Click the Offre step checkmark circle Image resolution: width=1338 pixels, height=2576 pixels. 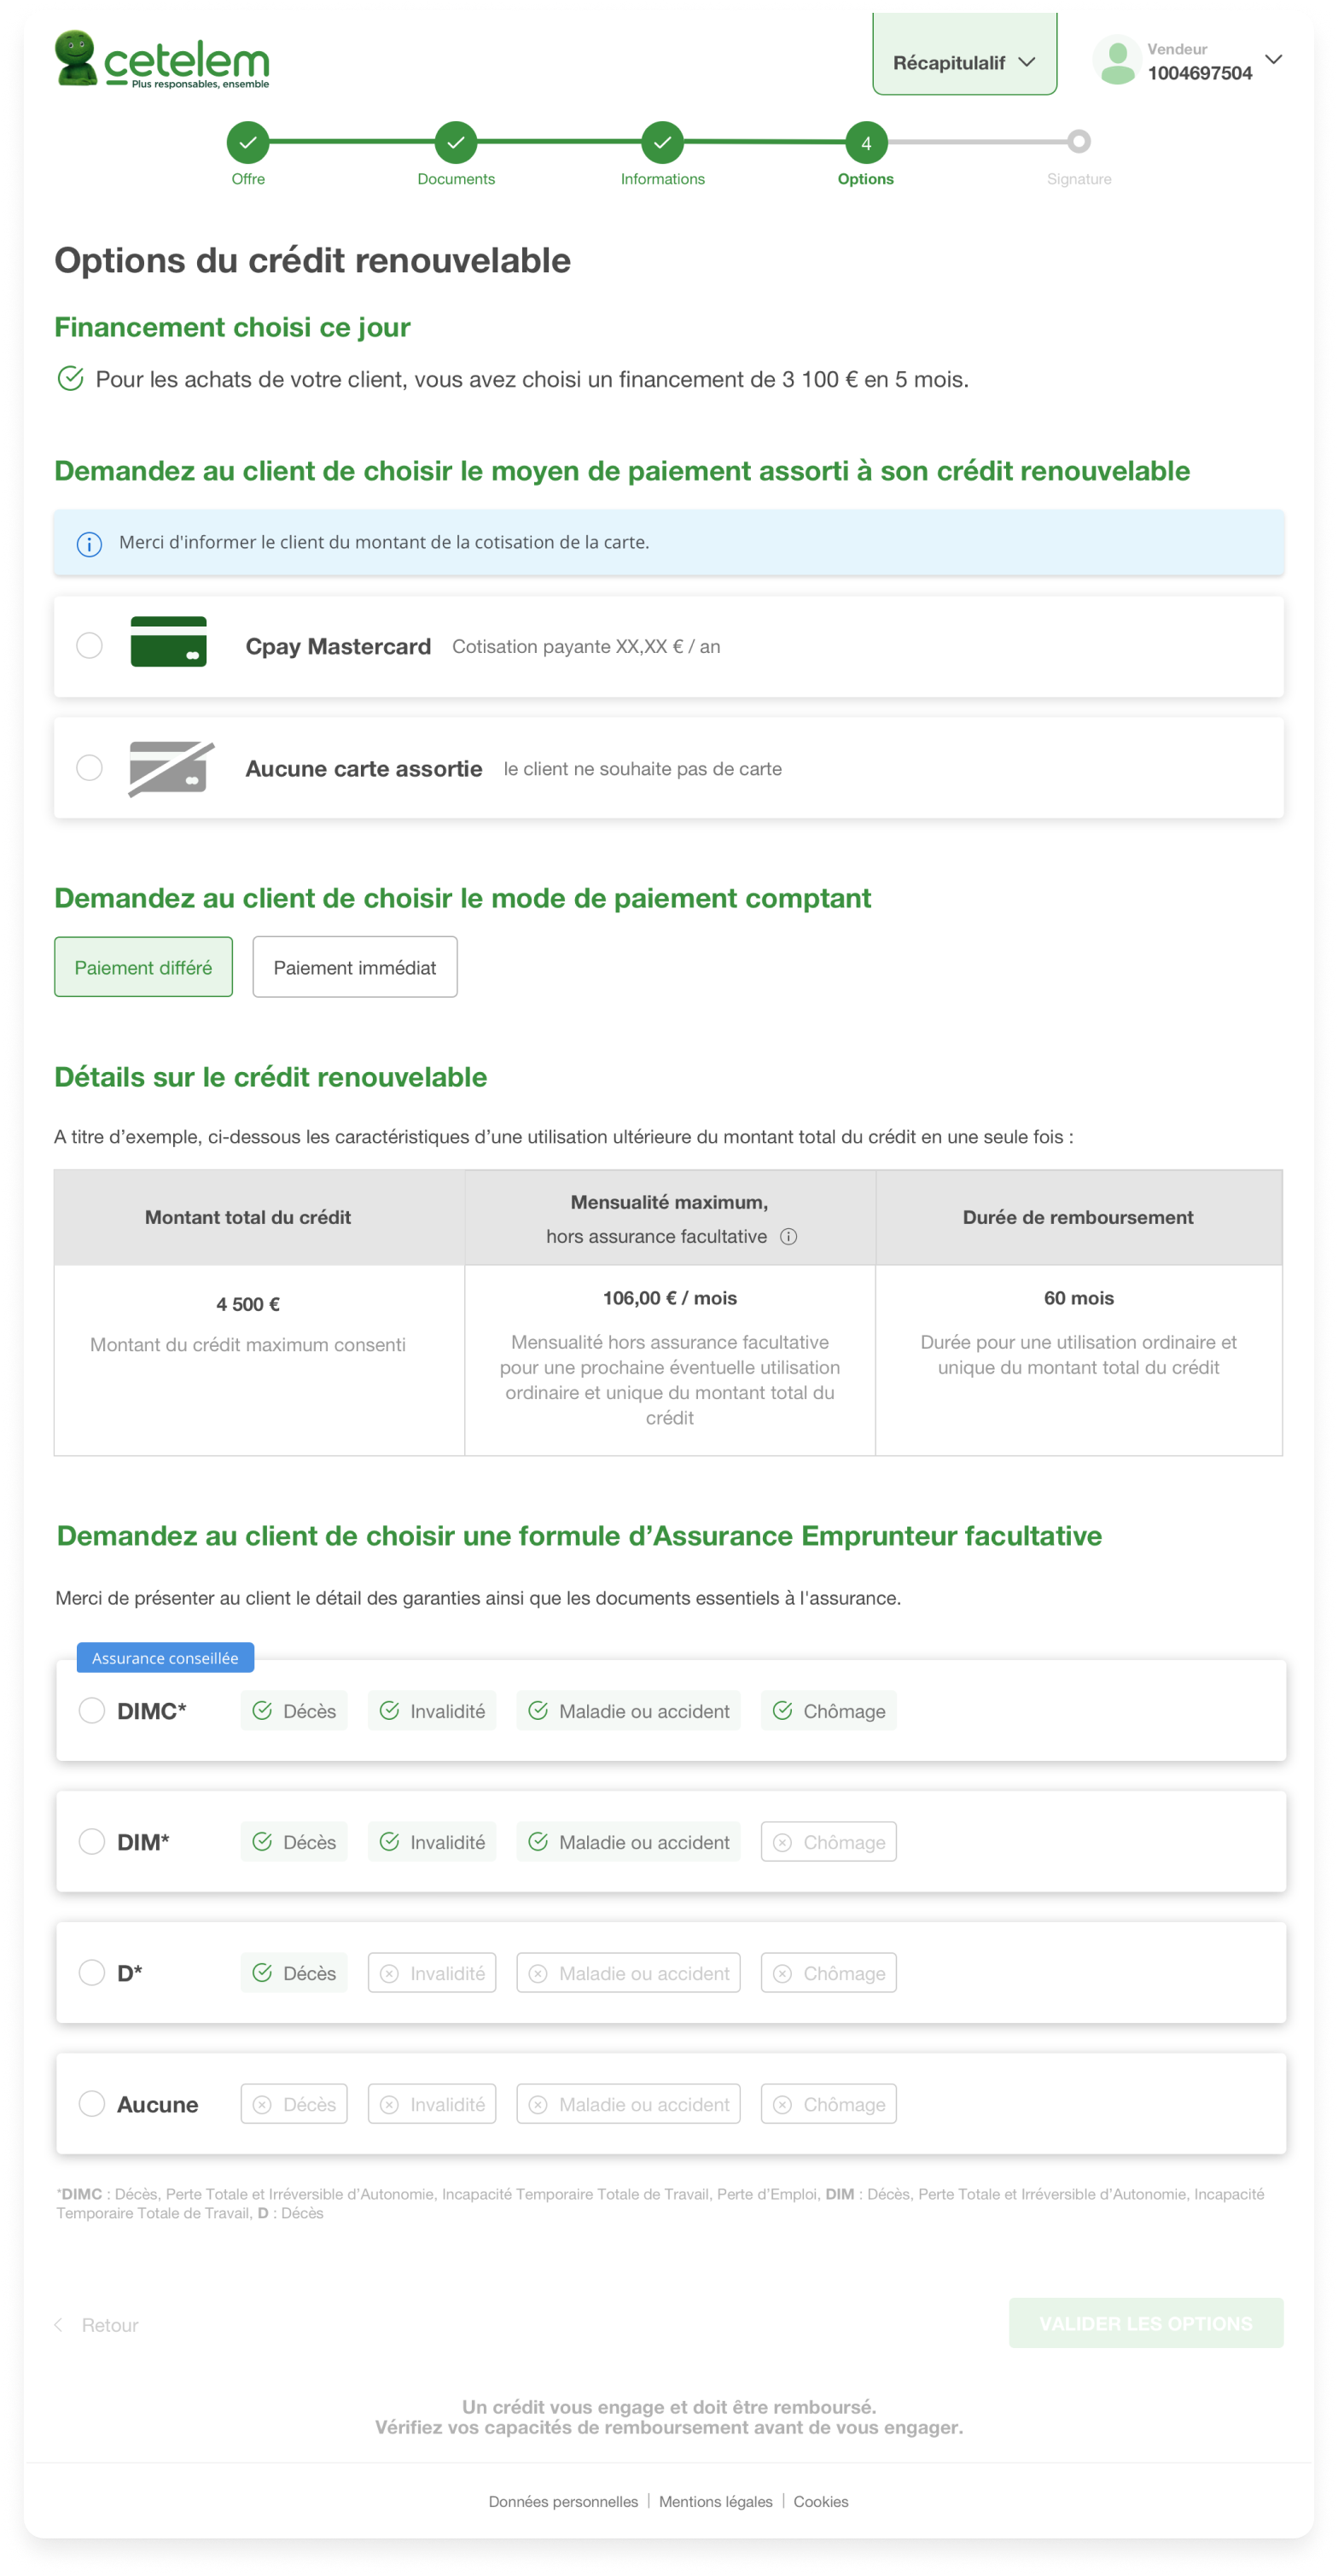pos(248,142)
